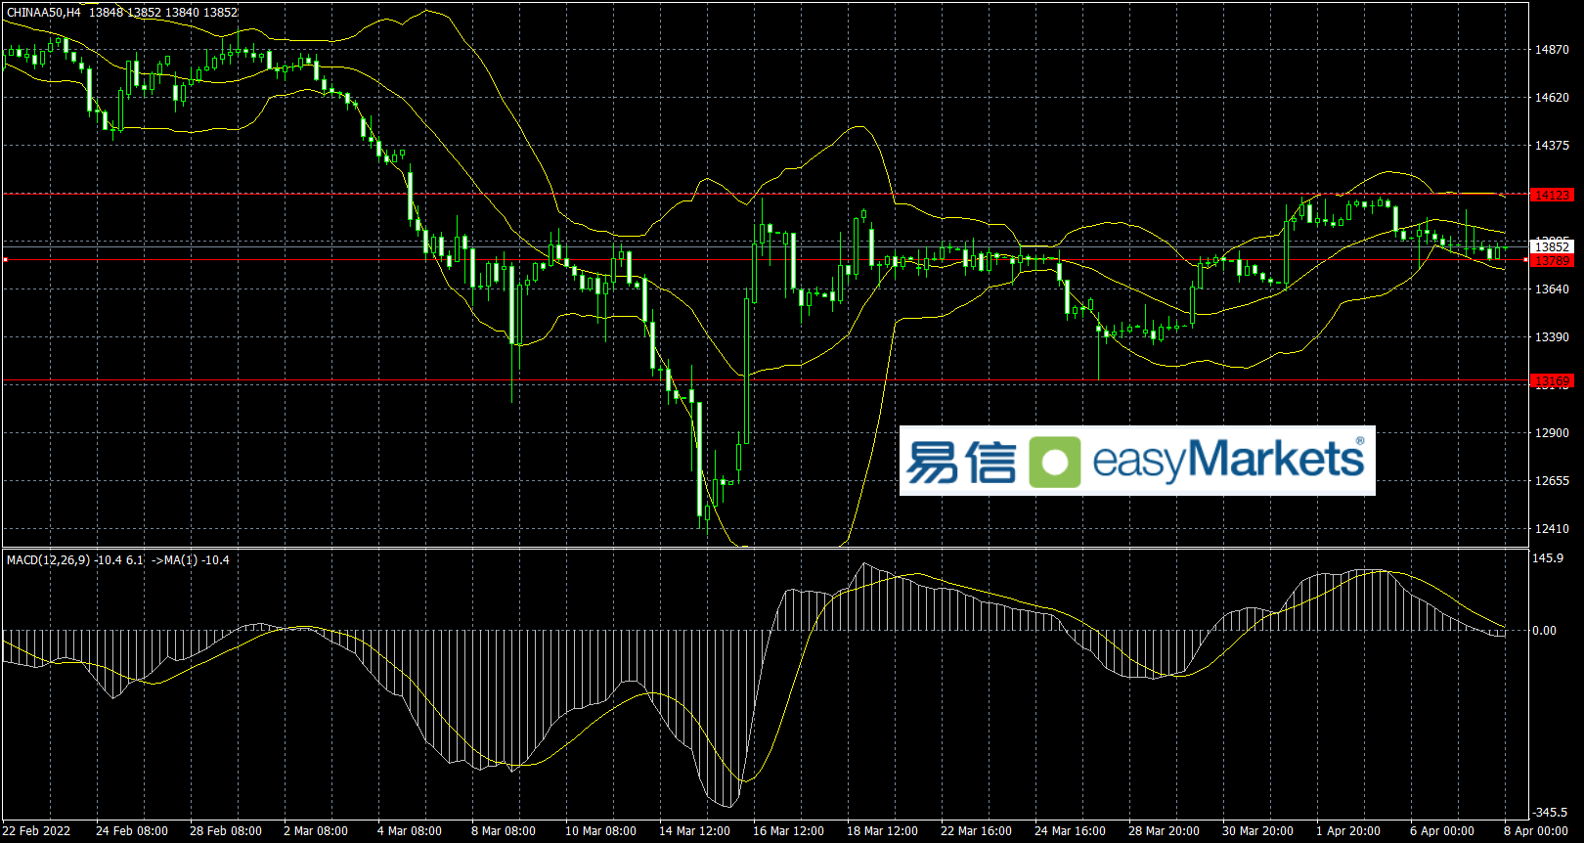Select the 14375 price axis label
The image size is (1584, 843).
click(x=1552, y=146)
